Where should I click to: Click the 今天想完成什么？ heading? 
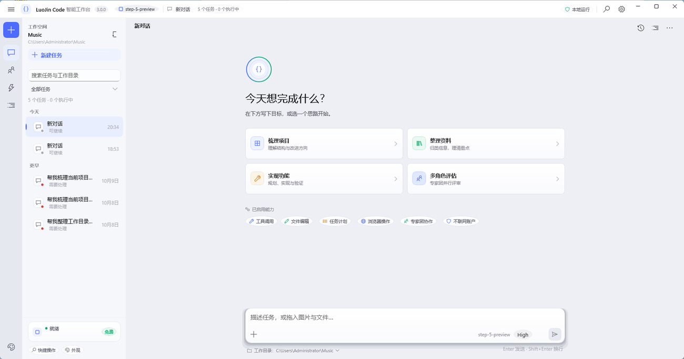point(285,99)
